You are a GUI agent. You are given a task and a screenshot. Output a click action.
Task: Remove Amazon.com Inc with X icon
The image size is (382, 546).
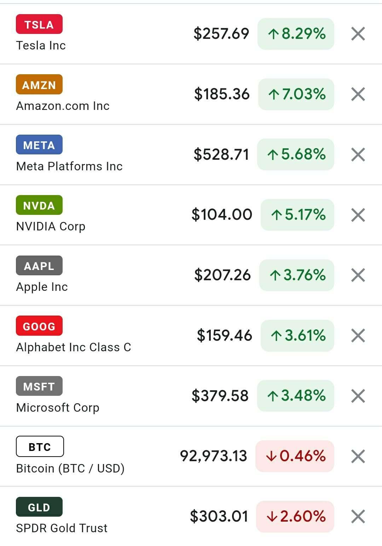358,94
